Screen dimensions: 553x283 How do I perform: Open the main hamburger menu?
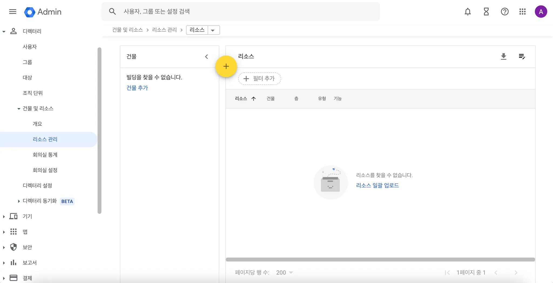click(13, 12)
